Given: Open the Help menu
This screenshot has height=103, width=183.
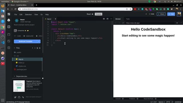Looking at the screenshot, I should point(47,15).
